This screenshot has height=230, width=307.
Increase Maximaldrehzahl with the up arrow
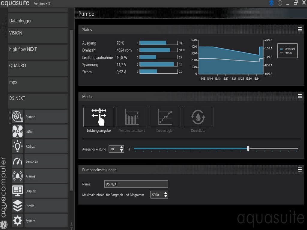click(x=165, y=193)
